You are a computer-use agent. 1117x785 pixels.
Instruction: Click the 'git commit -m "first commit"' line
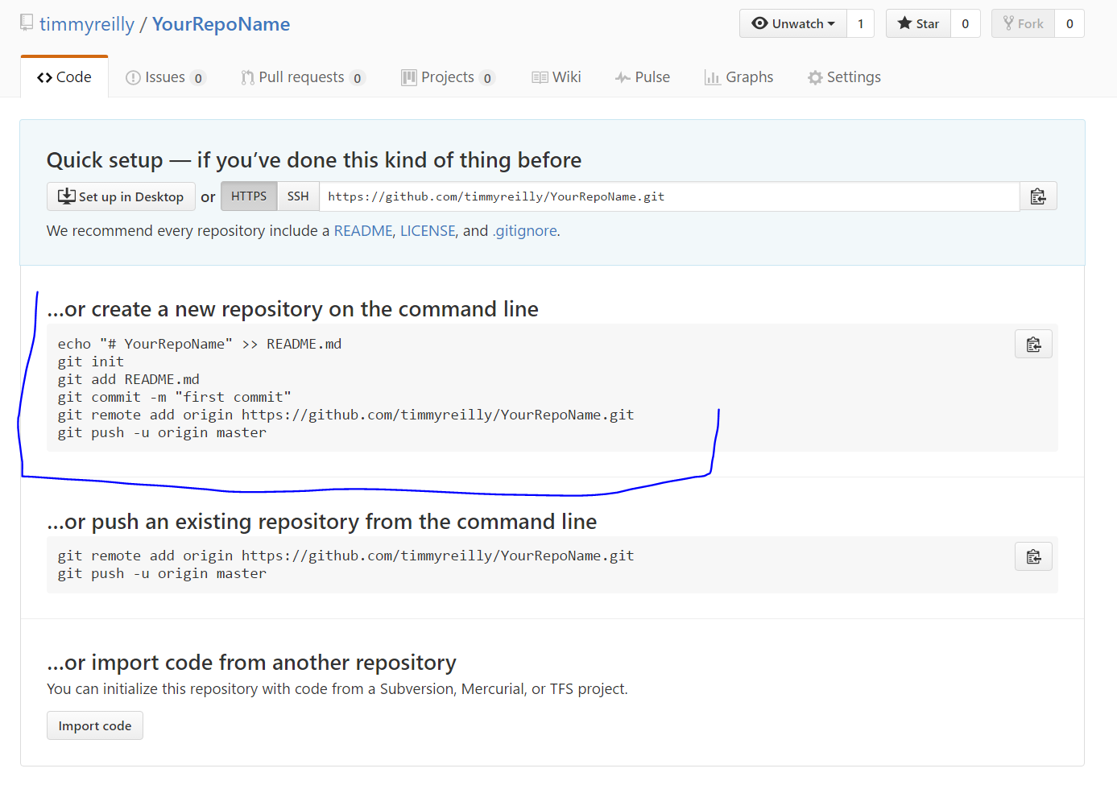point(175,397)
